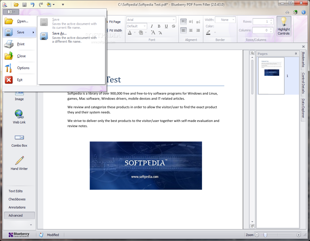Click the font color A icon

point(130,32)
